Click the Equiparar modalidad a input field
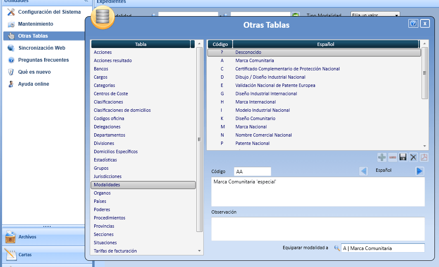This screenshot has width=439, height=267. pyautogui.click(x=383, y=248)
